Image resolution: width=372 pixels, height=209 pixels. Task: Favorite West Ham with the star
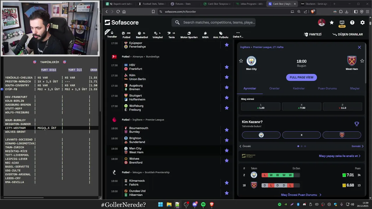pyautogui.click(x=362, y=61)
